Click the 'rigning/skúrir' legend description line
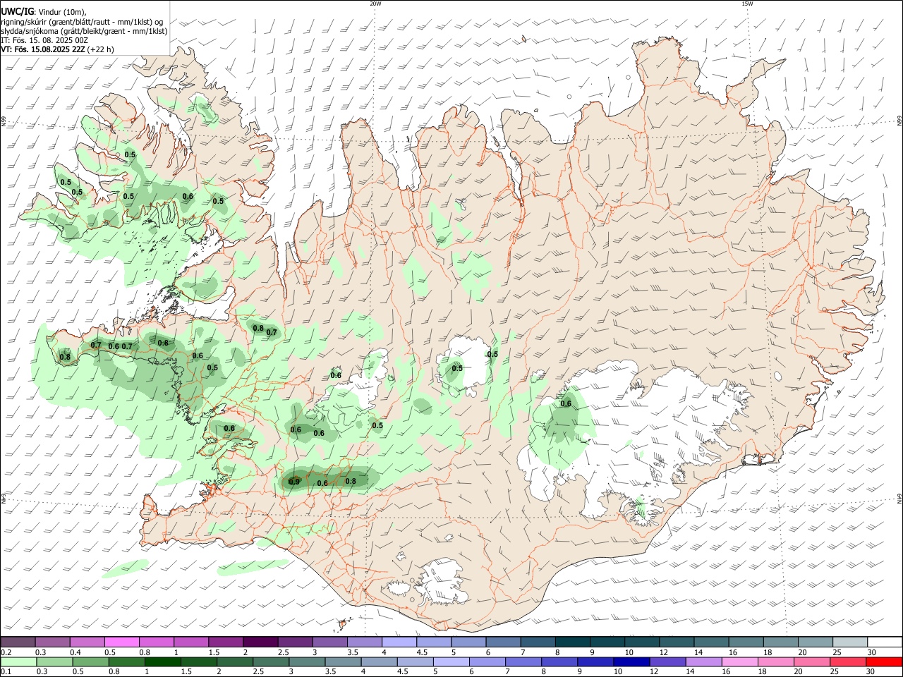 tap(82, 21)
